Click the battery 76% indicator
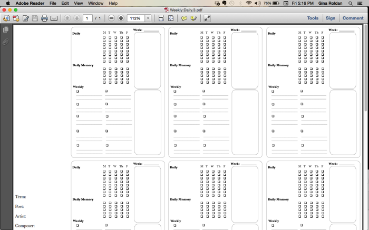The image size is (369, 230). click(271, 3)
